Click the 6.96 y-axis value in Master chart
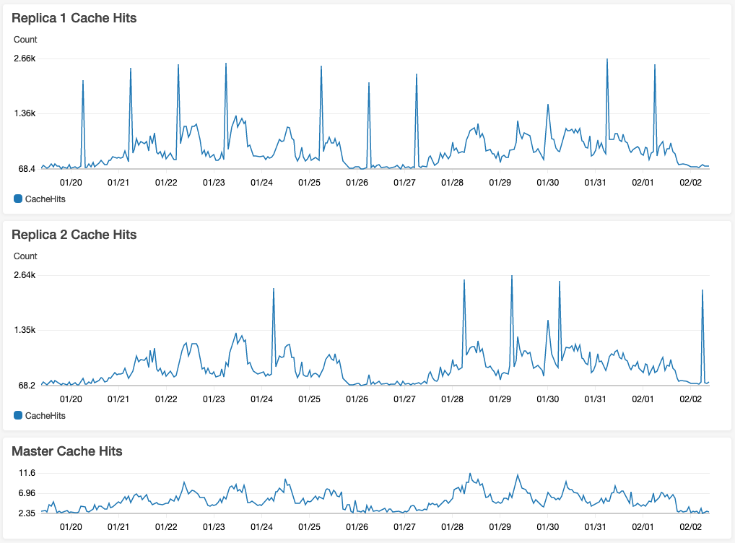Screen dimensions: 735x543 pyautogui.click(x=27, y=493)
